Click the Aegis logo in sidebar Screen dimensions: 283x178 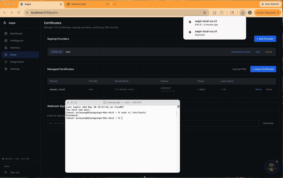(x=5, y=23)
